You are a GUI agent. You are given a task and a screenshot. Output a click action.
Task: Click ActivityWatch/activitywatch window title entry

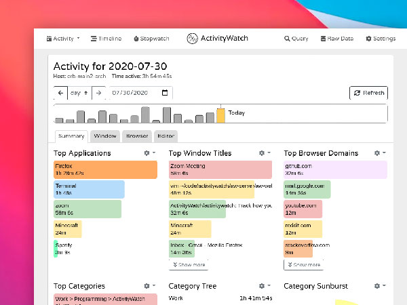220,209
